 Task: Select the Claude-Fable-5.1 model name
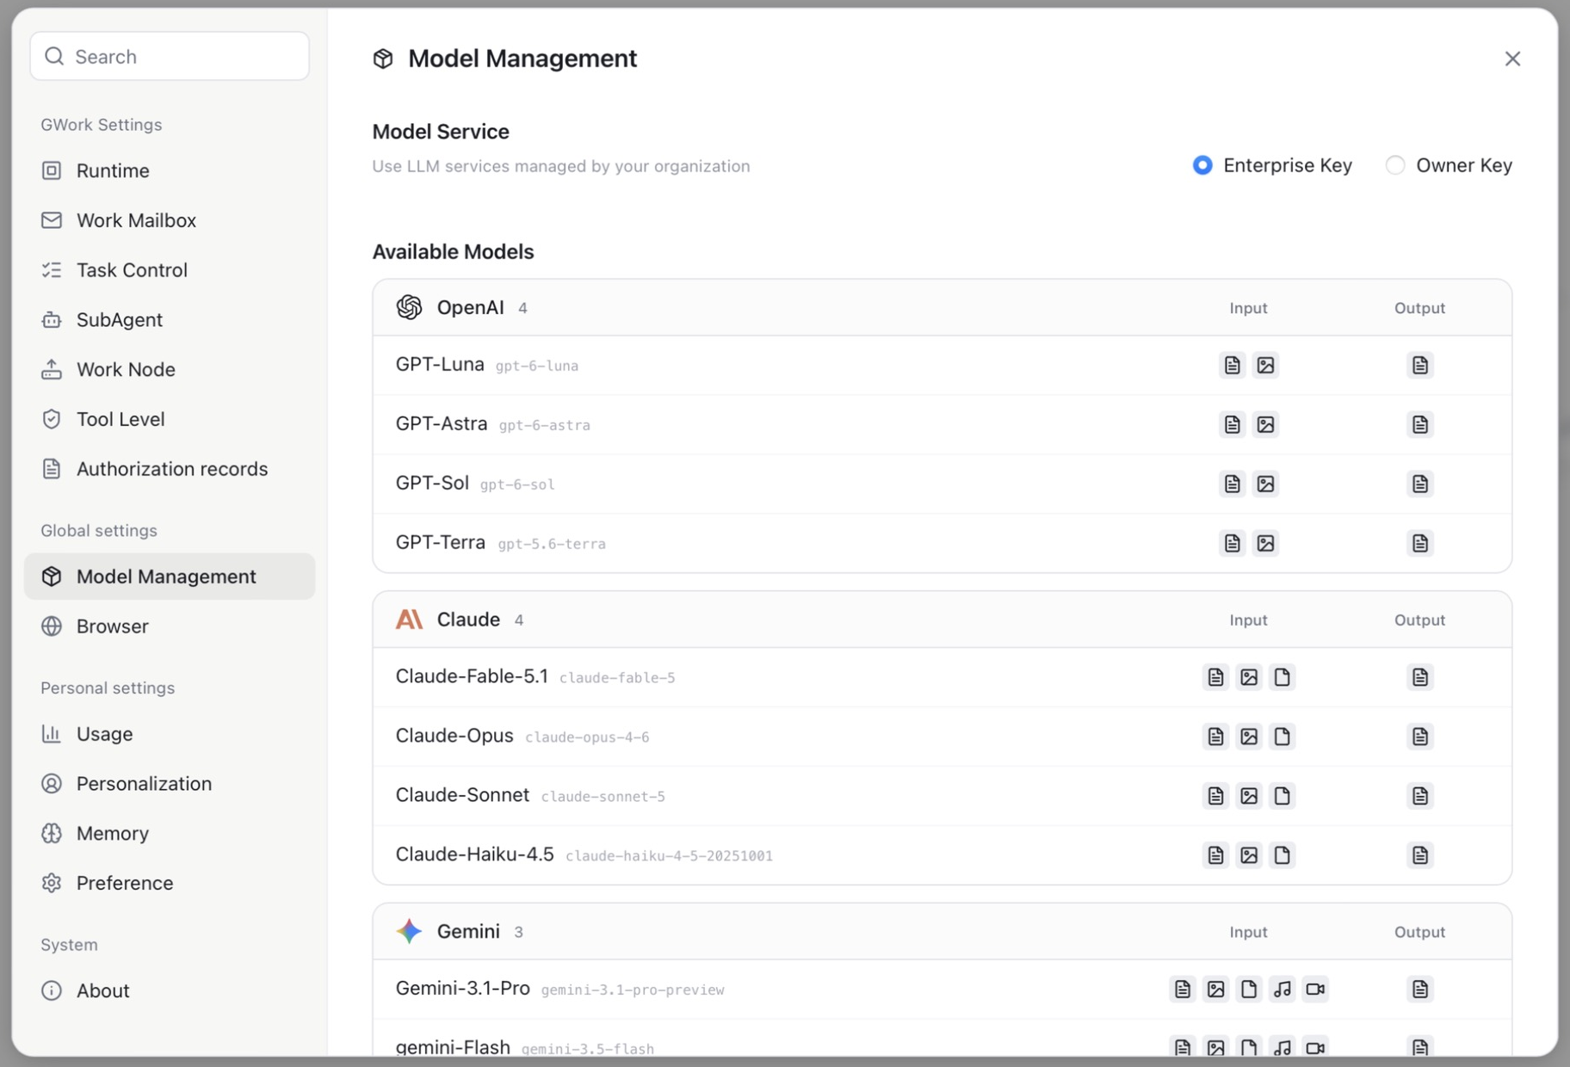pos(472,677)
